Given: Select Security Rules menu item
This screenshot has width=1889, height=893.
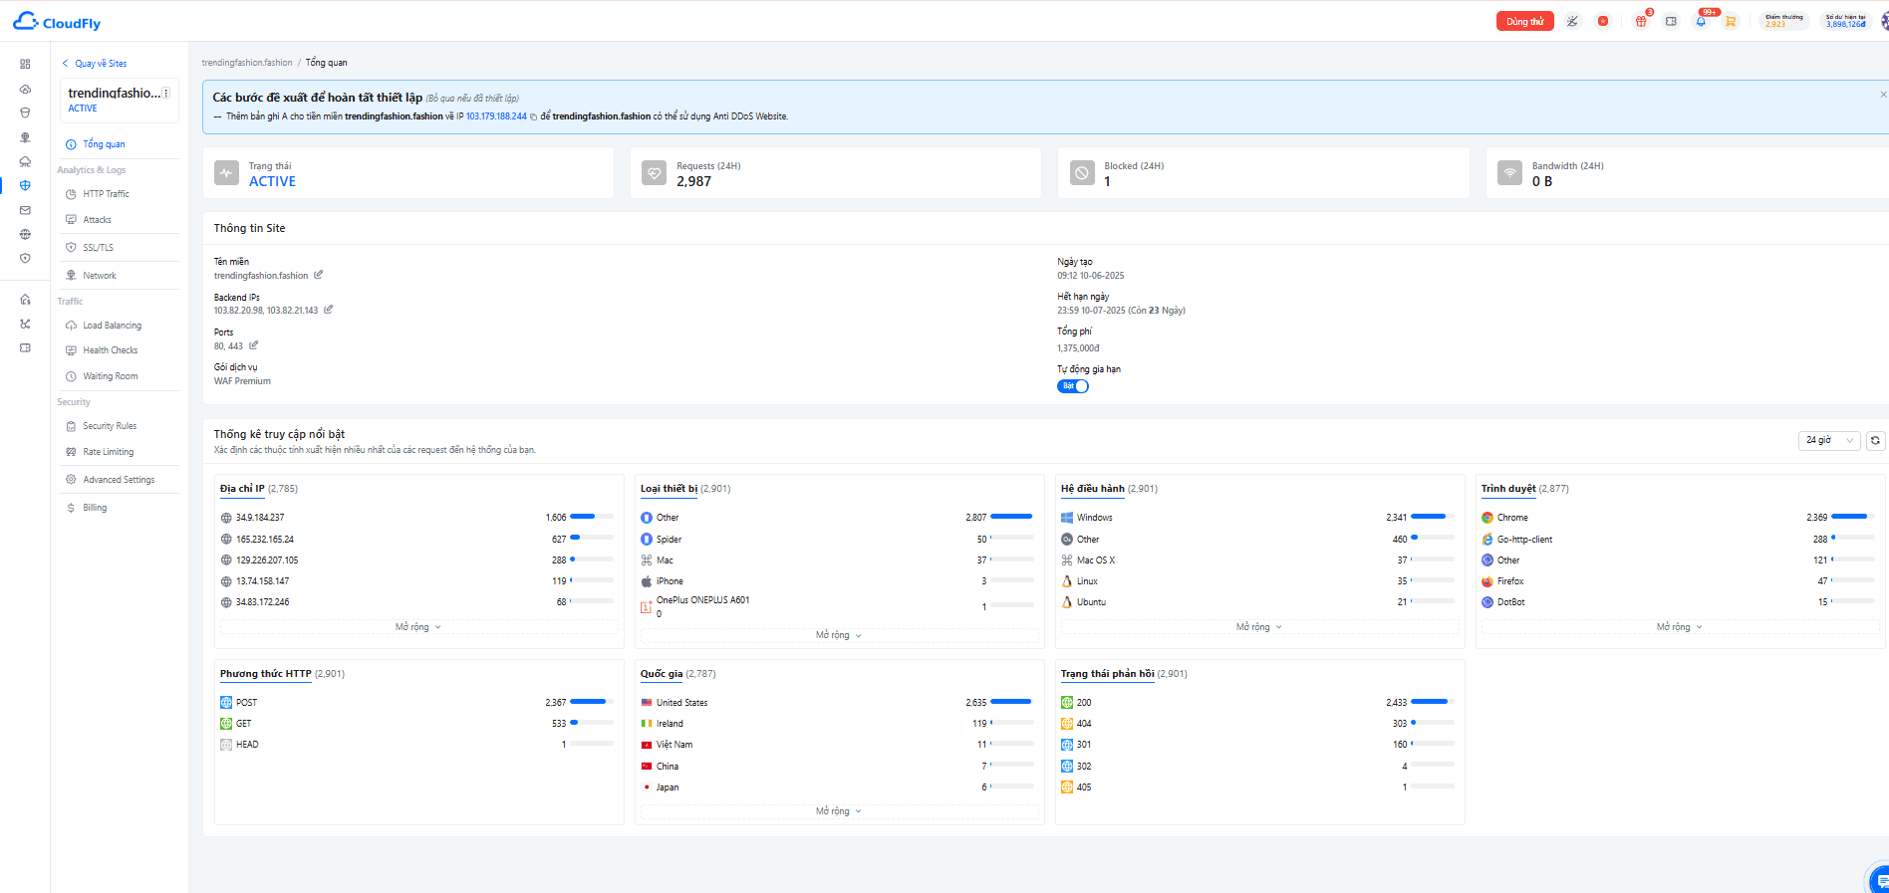Looking at the screenshot, I should click(110, 426).
